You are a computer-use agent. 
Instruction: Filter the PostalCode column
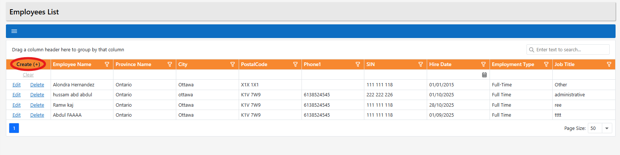tap(295, 64)
